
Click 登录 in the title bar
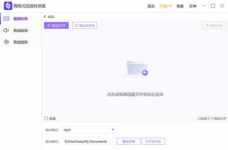(151, 6)
